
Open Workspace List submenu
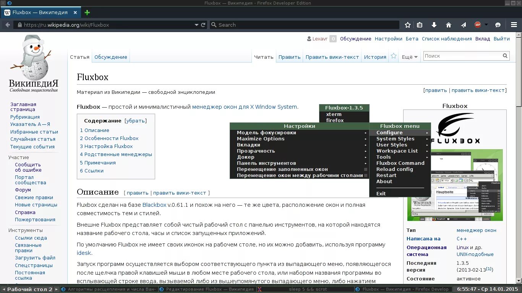coord(400,151)
